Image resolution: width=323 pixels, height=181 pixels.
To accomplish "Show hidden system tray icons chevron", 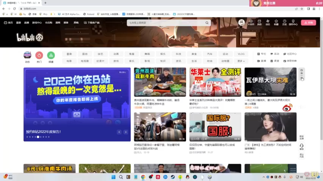I will [264, 177].
